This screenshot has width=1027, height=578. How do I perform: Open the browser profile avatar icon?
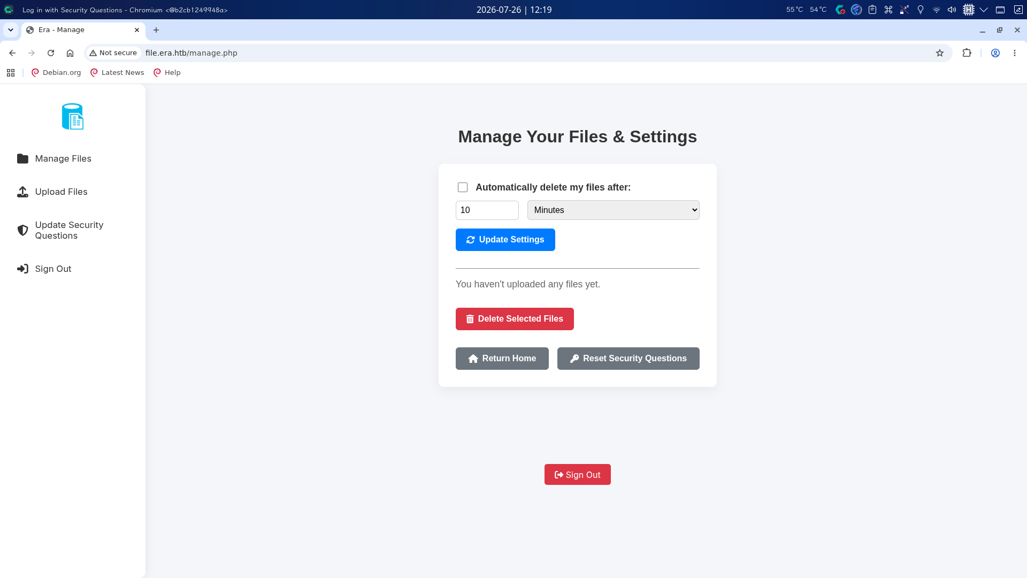click(995, 53)
